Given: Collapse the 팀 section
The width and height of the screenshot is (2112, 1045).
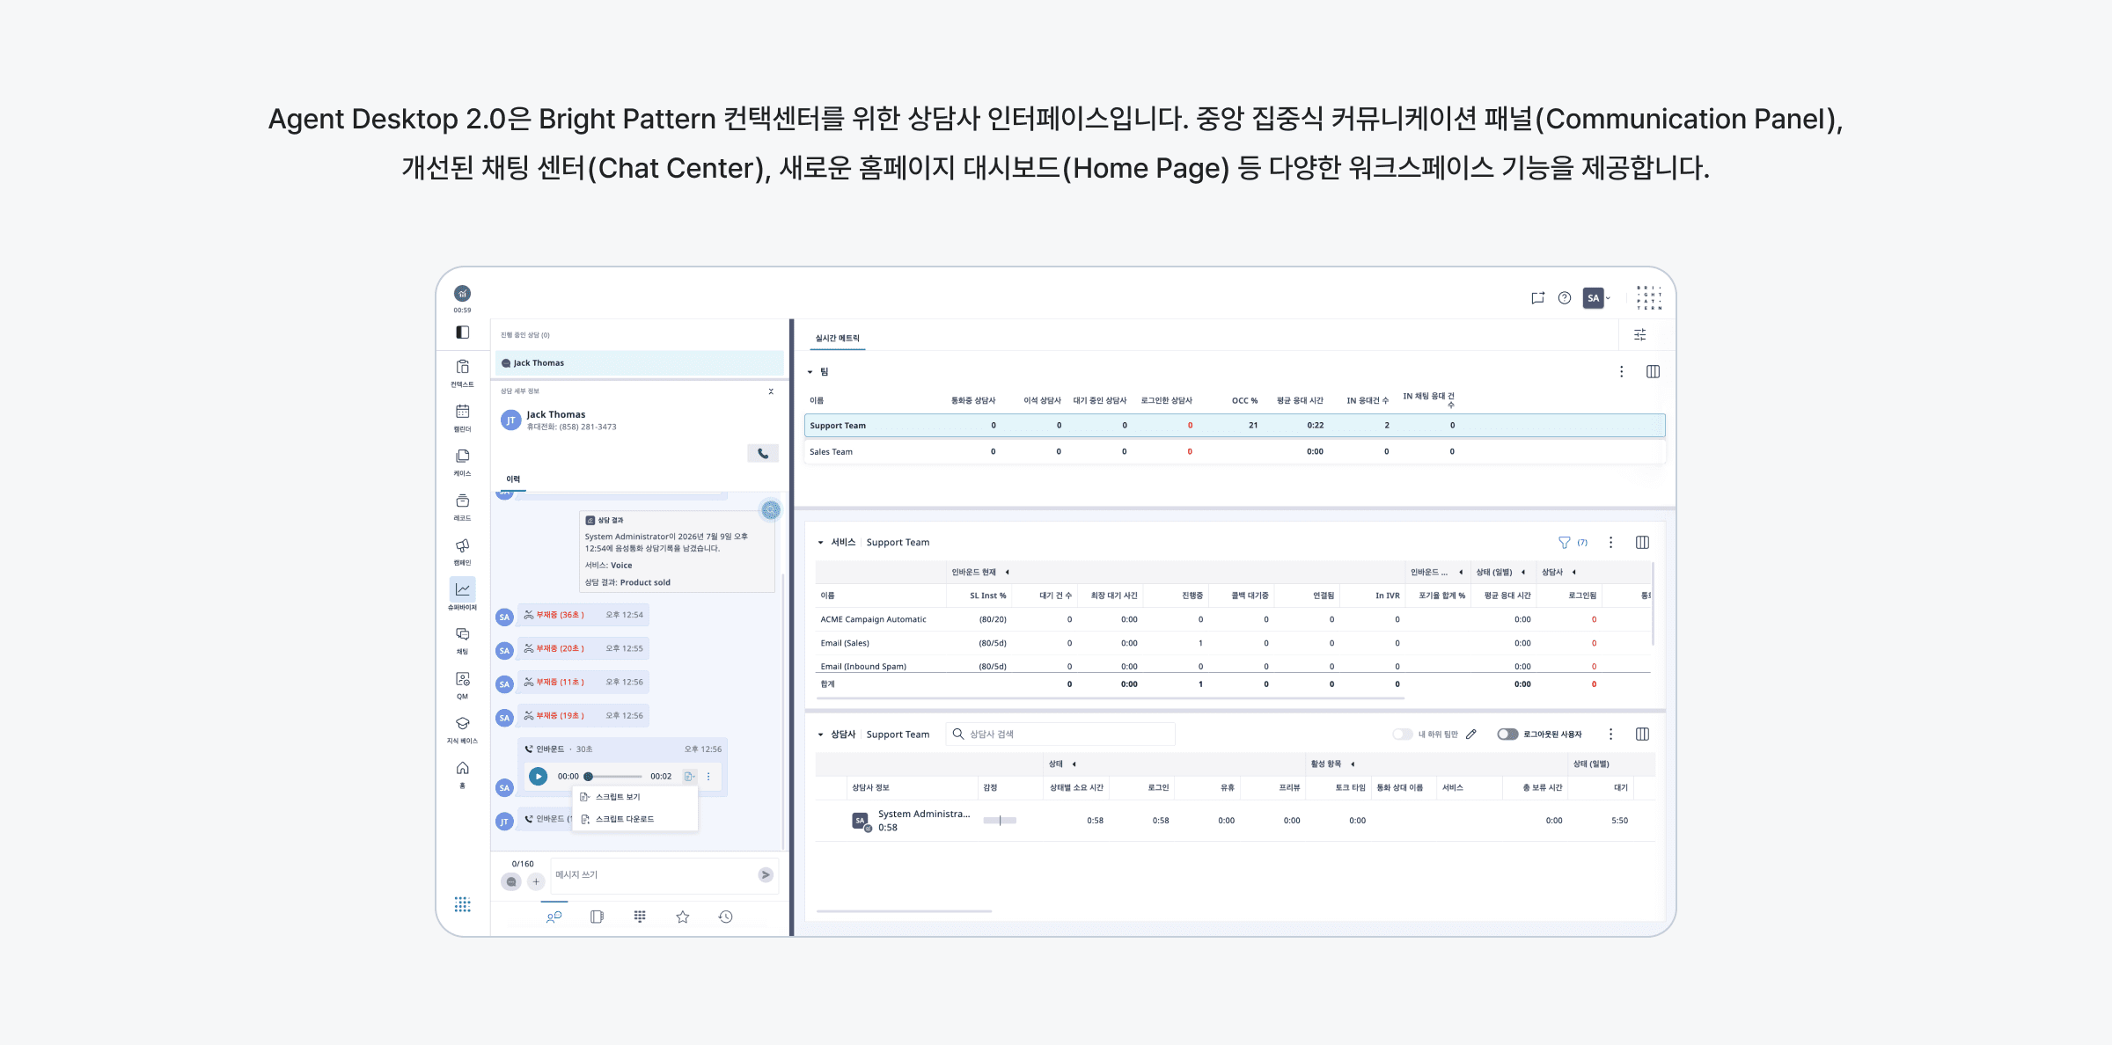Looking at the screenshot, I should [x=810, y=372].
